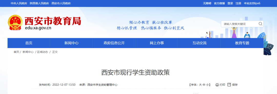The width and height of the screenshot is (277, 94).
Task: Click the article title 西安市现行学生资助政策
Action: (x=135, y=73)
